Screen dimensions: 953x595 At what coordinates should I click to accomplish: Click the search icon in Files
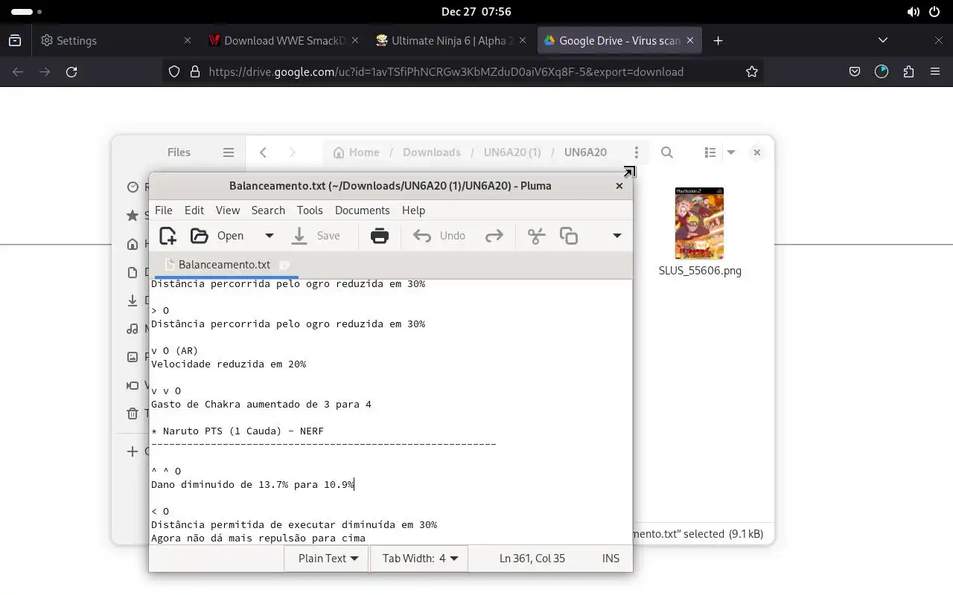[667, 152]
